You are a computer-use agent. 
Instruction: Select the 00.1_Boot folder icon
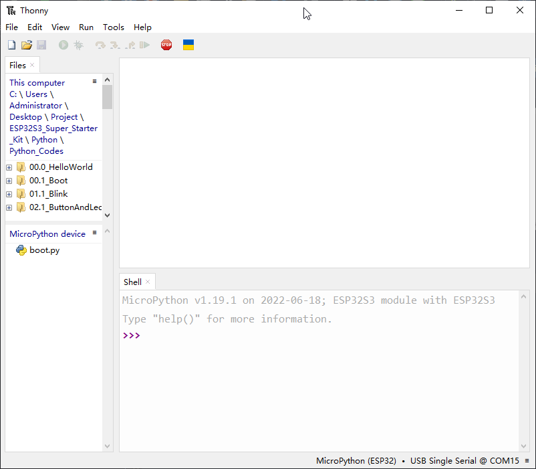click(x=21, y=181)
